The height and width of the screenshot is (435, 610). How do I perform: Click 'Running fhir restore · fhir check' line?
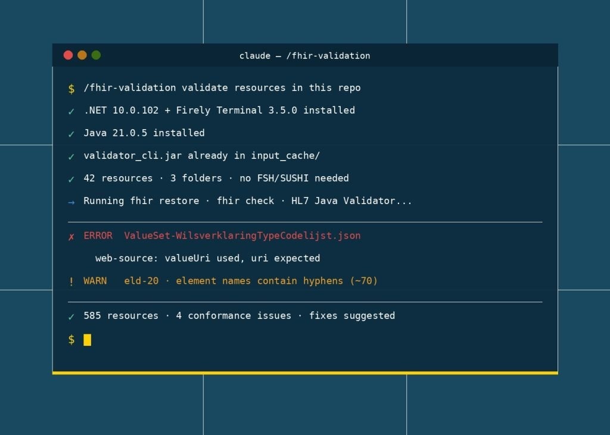tap(247, 201)
